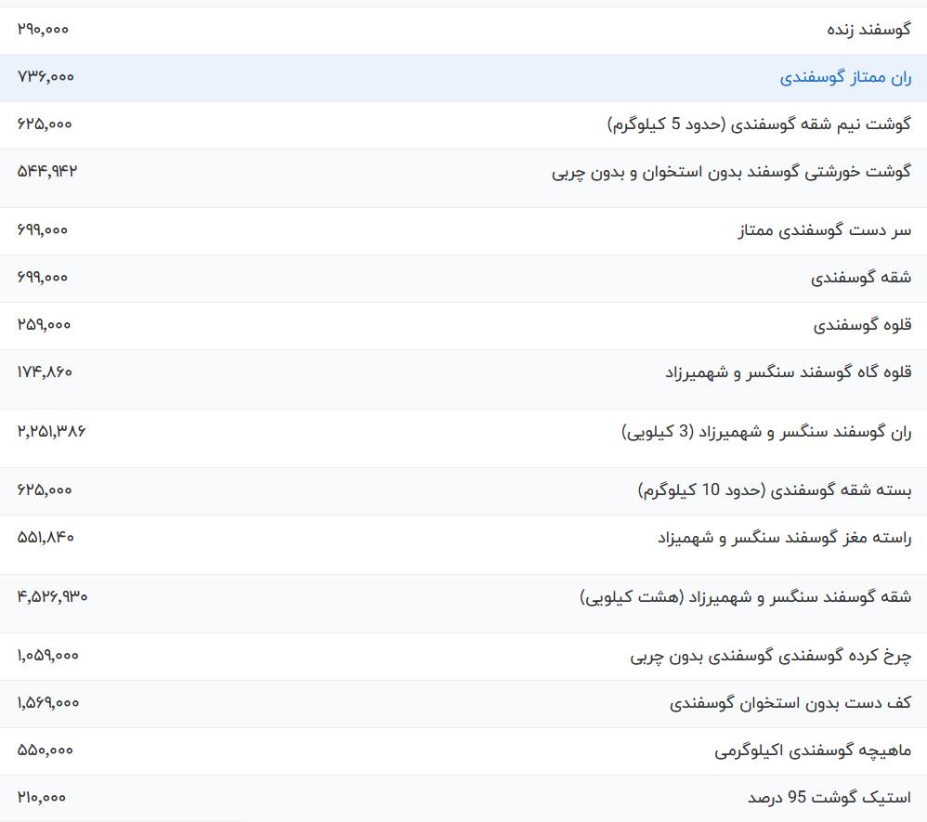Select the price ۲,۲۵۱,۳۸۶
Viewport: 927px width, 822px height.
tap(51, 431)
